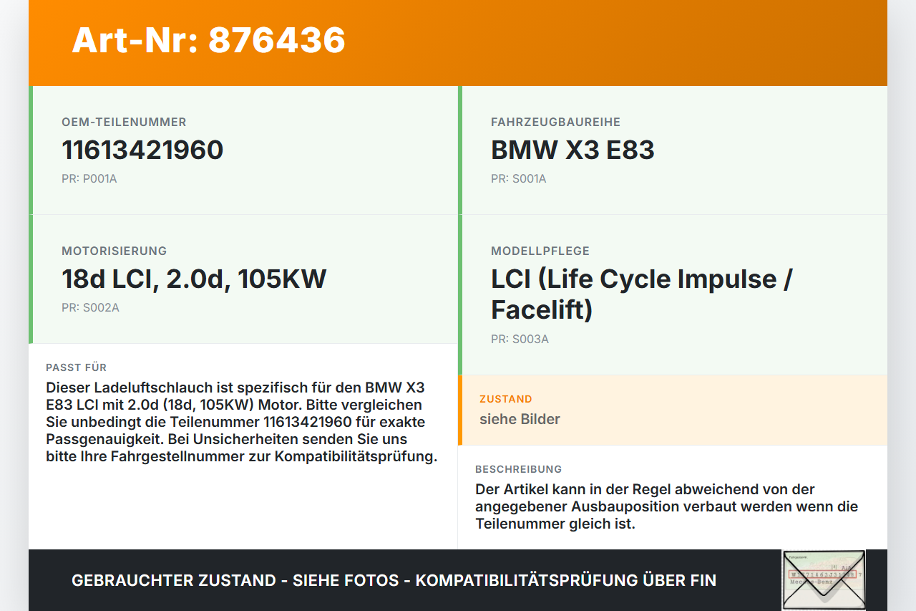916x611 pixels.
Task: Click the MODELLPFLEGE label
Action: click(540, 251)
